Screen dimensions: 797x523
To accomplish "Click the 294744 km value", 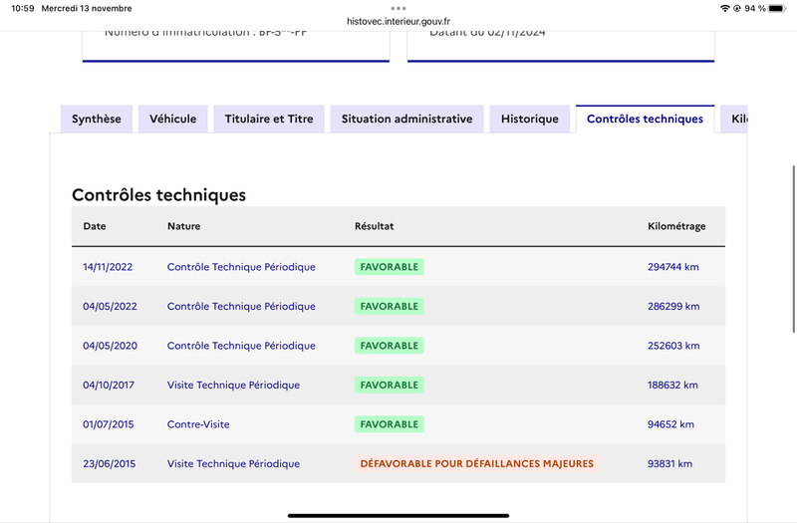I will (673, 267).
